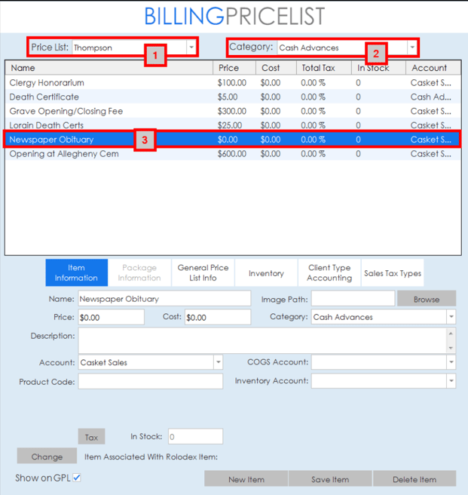
Task: Open the Price List dropdown
Action: 191,48
